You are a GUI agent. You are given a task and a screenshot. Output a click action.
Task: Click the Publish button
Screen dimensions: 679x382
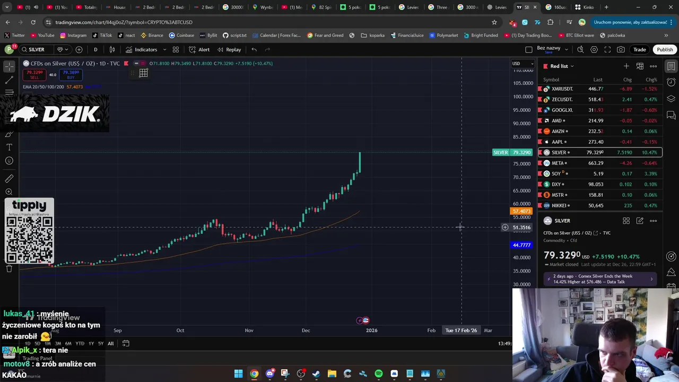point(665,49)
